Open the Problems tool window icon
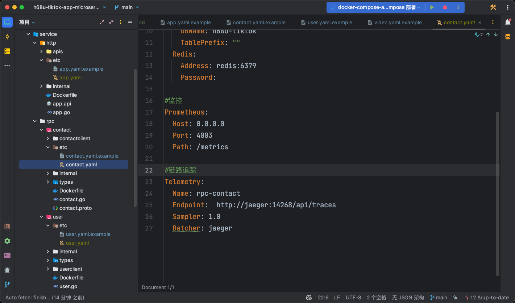The height and width of the screenshot is (303, 515). pyautogui.click(x=7, y=270)
